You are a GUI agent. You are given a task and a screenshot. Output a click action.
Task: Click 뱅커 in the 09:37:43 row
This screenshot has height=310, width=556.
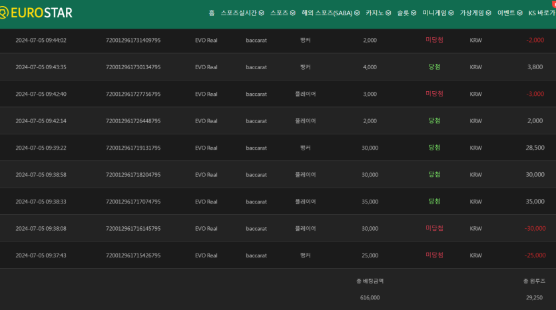pyautogui.click(x=306, y=256)
